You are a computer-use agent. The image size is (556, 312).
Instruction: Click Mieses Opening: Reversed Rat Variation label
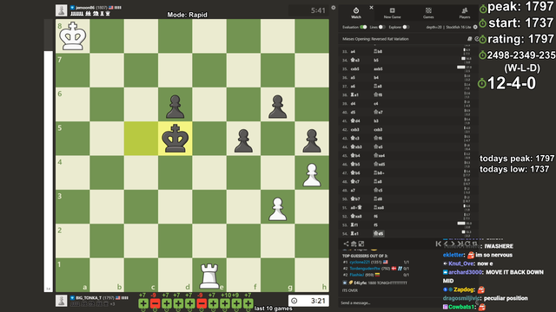[x=375, y=39]
